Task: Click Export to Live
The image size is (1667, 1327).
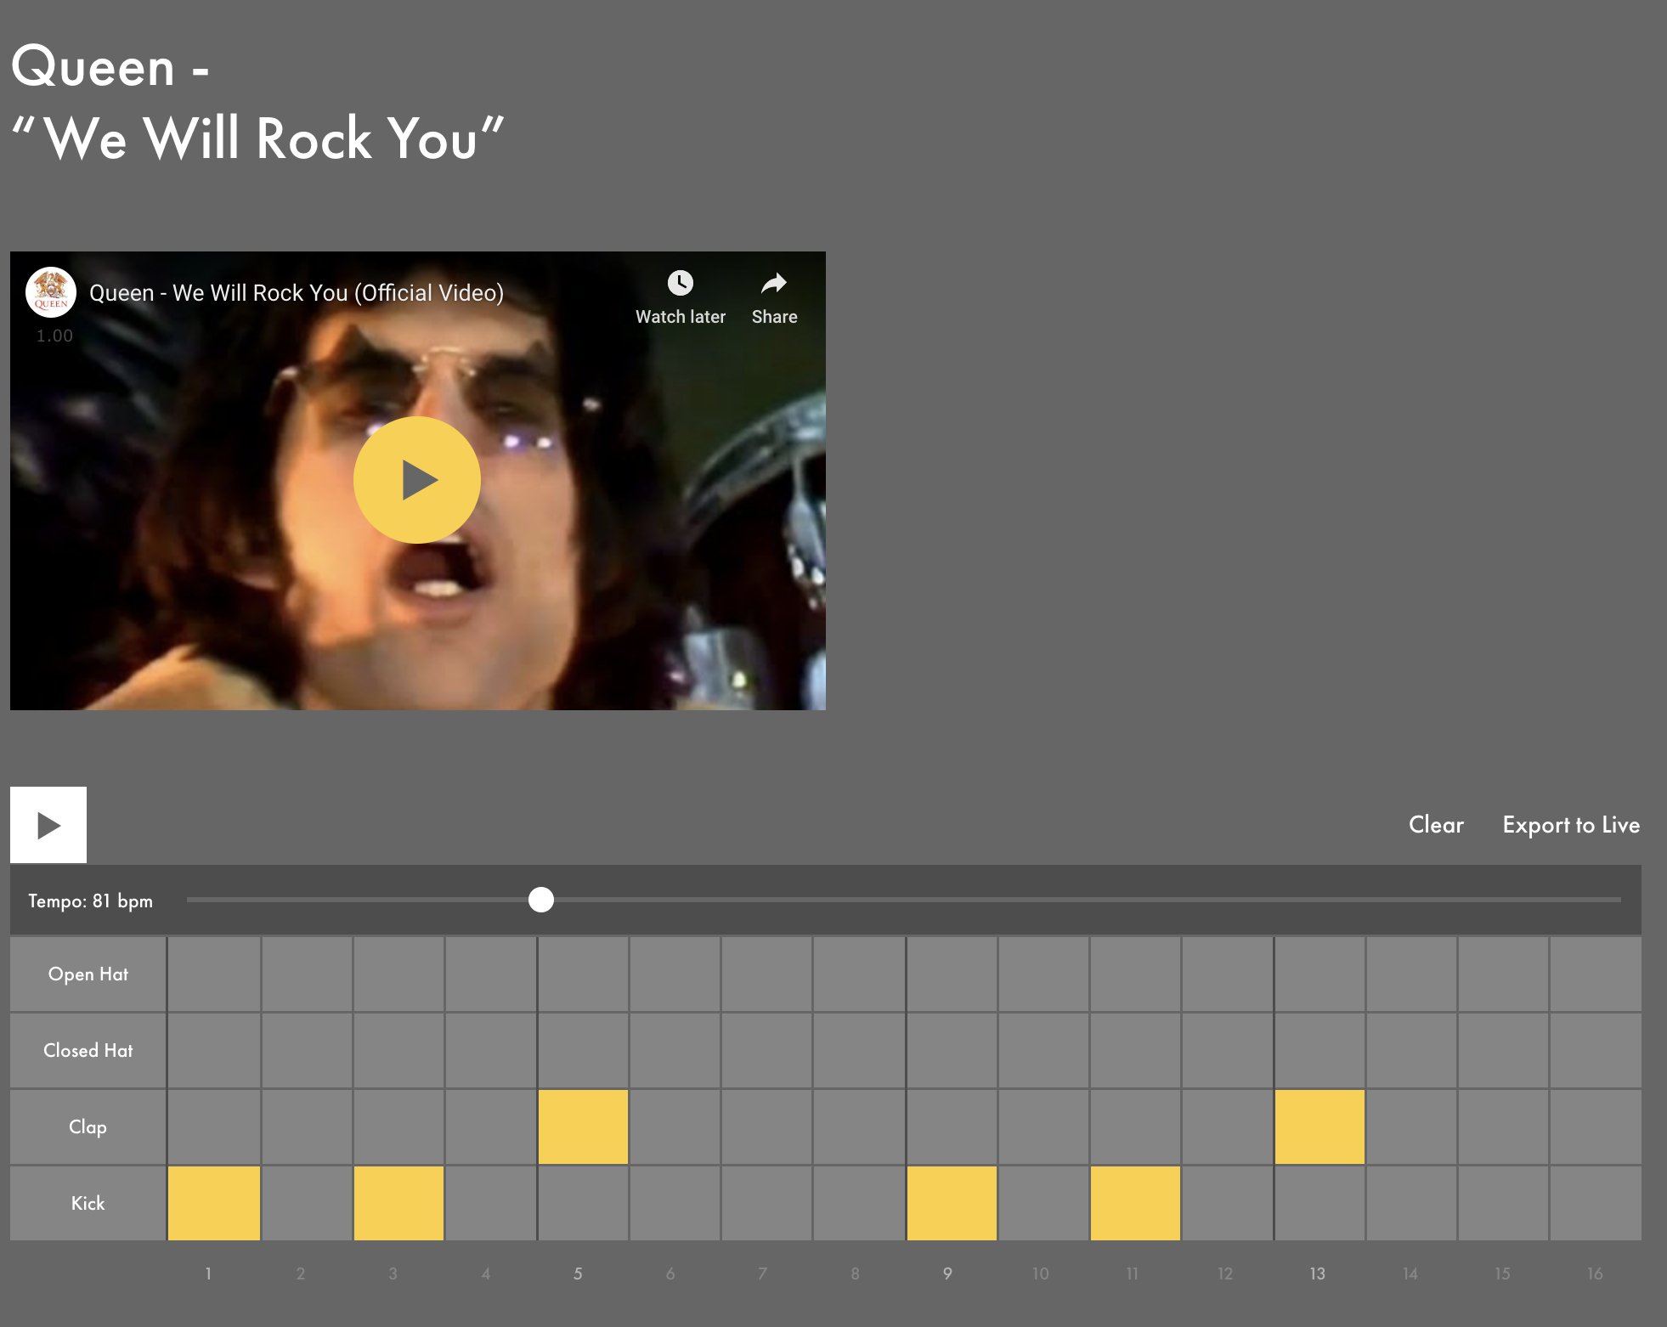Action: pyautogui.click(x=1571, y=825)
